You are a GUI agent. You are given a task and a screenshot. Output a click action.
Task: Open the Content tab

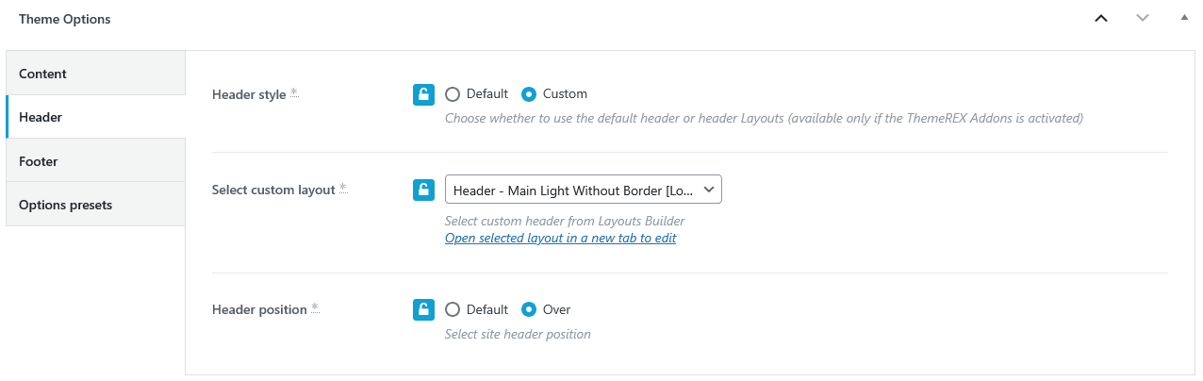tap(95, 74)
